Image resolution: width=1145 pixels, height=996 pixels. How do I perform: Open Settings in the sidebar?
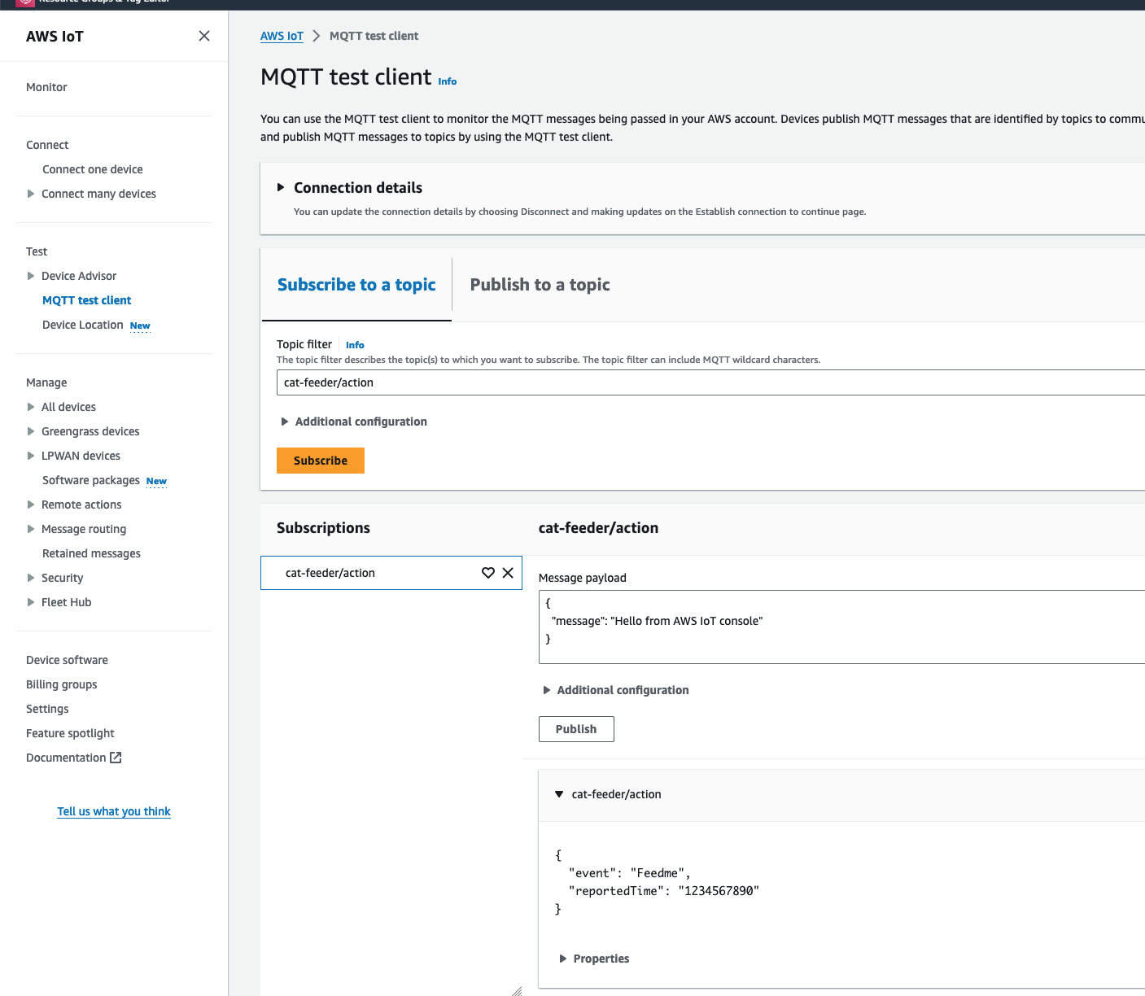[x=47, y=709]
